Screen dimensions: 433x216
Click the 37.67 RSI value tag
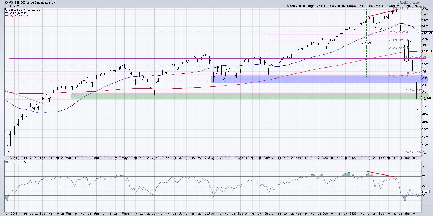pos(427,192)
